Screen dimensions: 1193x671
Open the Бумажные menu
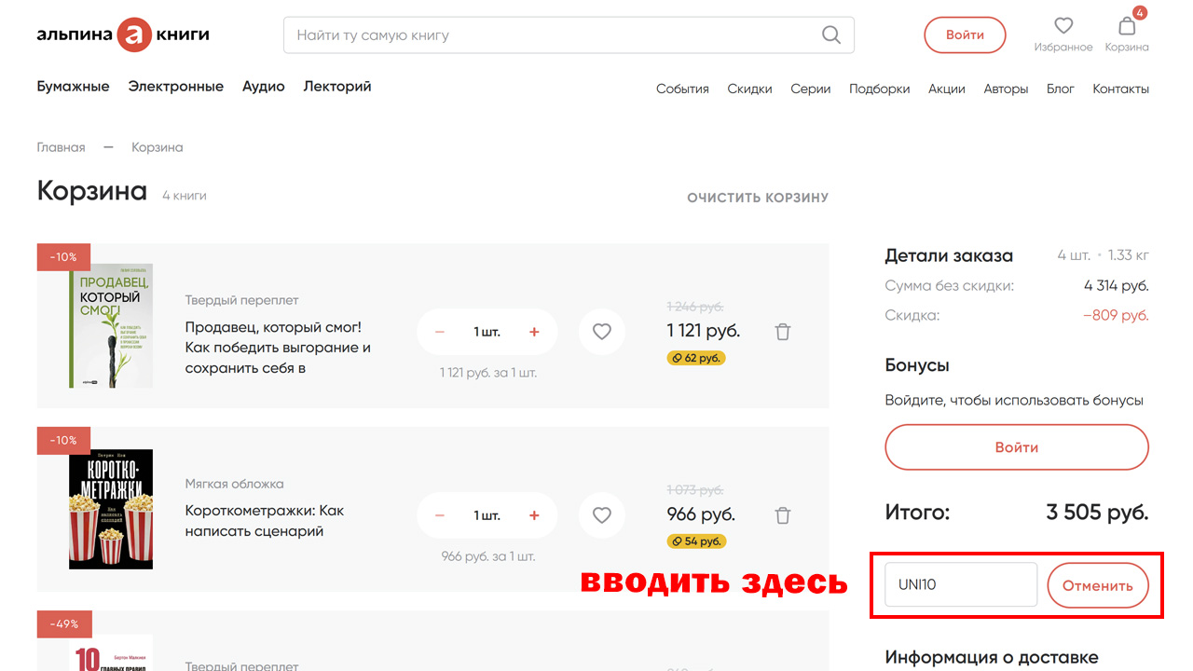(x=73, y=87)
